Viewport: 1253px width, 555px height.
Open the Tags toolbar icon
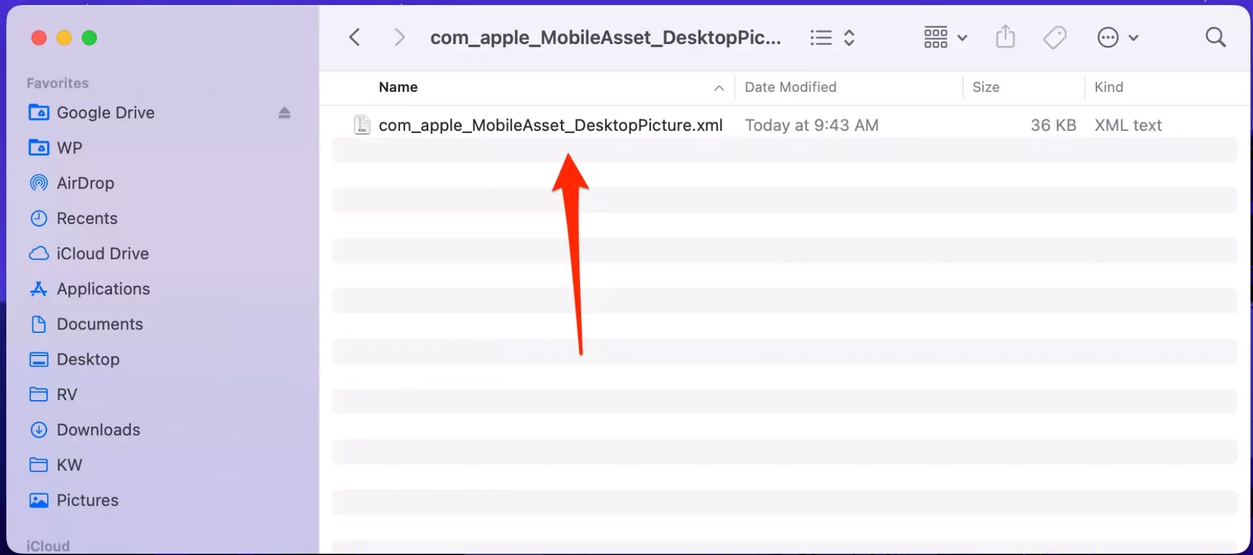click(x=1055, y=37)
